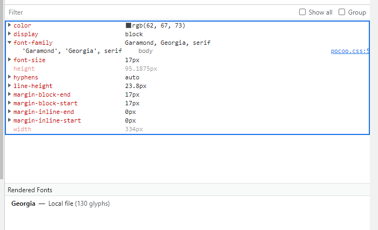
Task: Select the 'auto' hyphens value
Action: 132,77
